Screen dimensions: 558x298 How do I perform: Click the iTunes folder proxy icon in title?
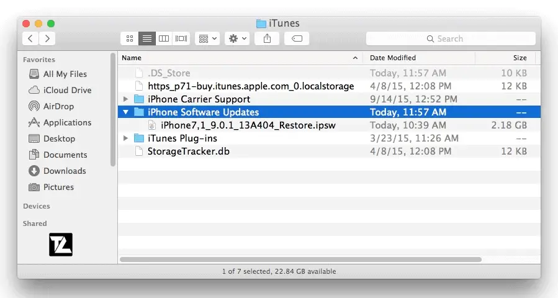[261, 24]
